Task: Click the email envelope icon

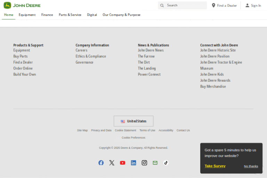Action: (155, 163)
